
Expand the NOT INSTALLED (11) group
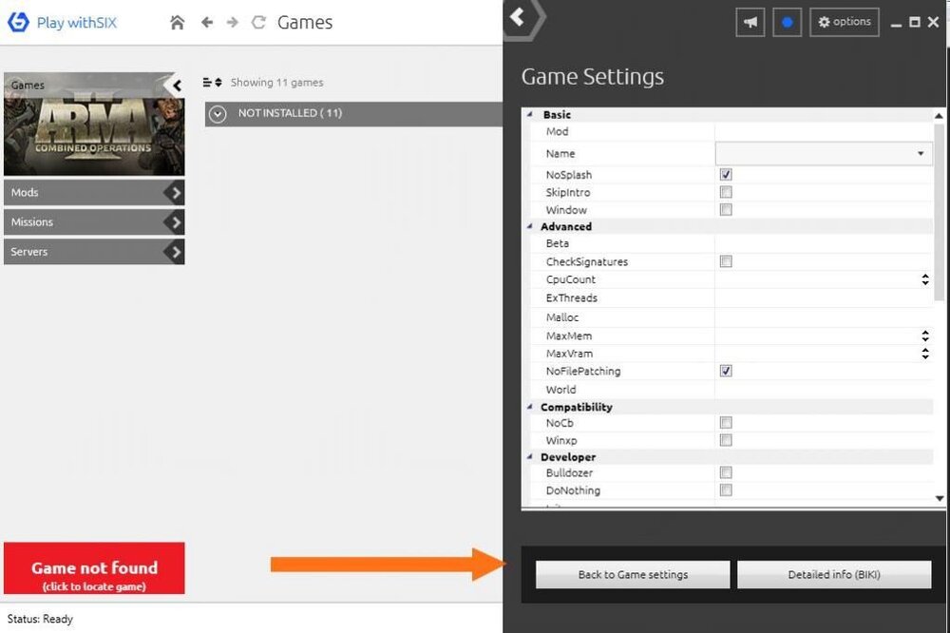click(218, 114)
